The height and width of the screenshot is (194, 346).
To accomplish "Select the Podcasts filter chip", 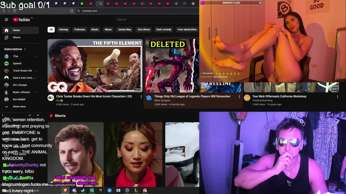I will pos(79,29).
